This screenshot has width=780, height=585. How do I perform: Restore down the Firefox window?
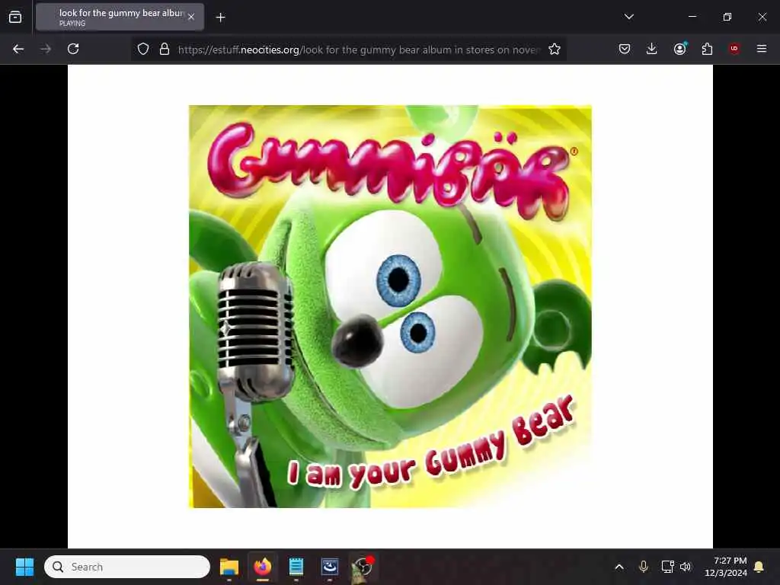(x=727, y=17)
